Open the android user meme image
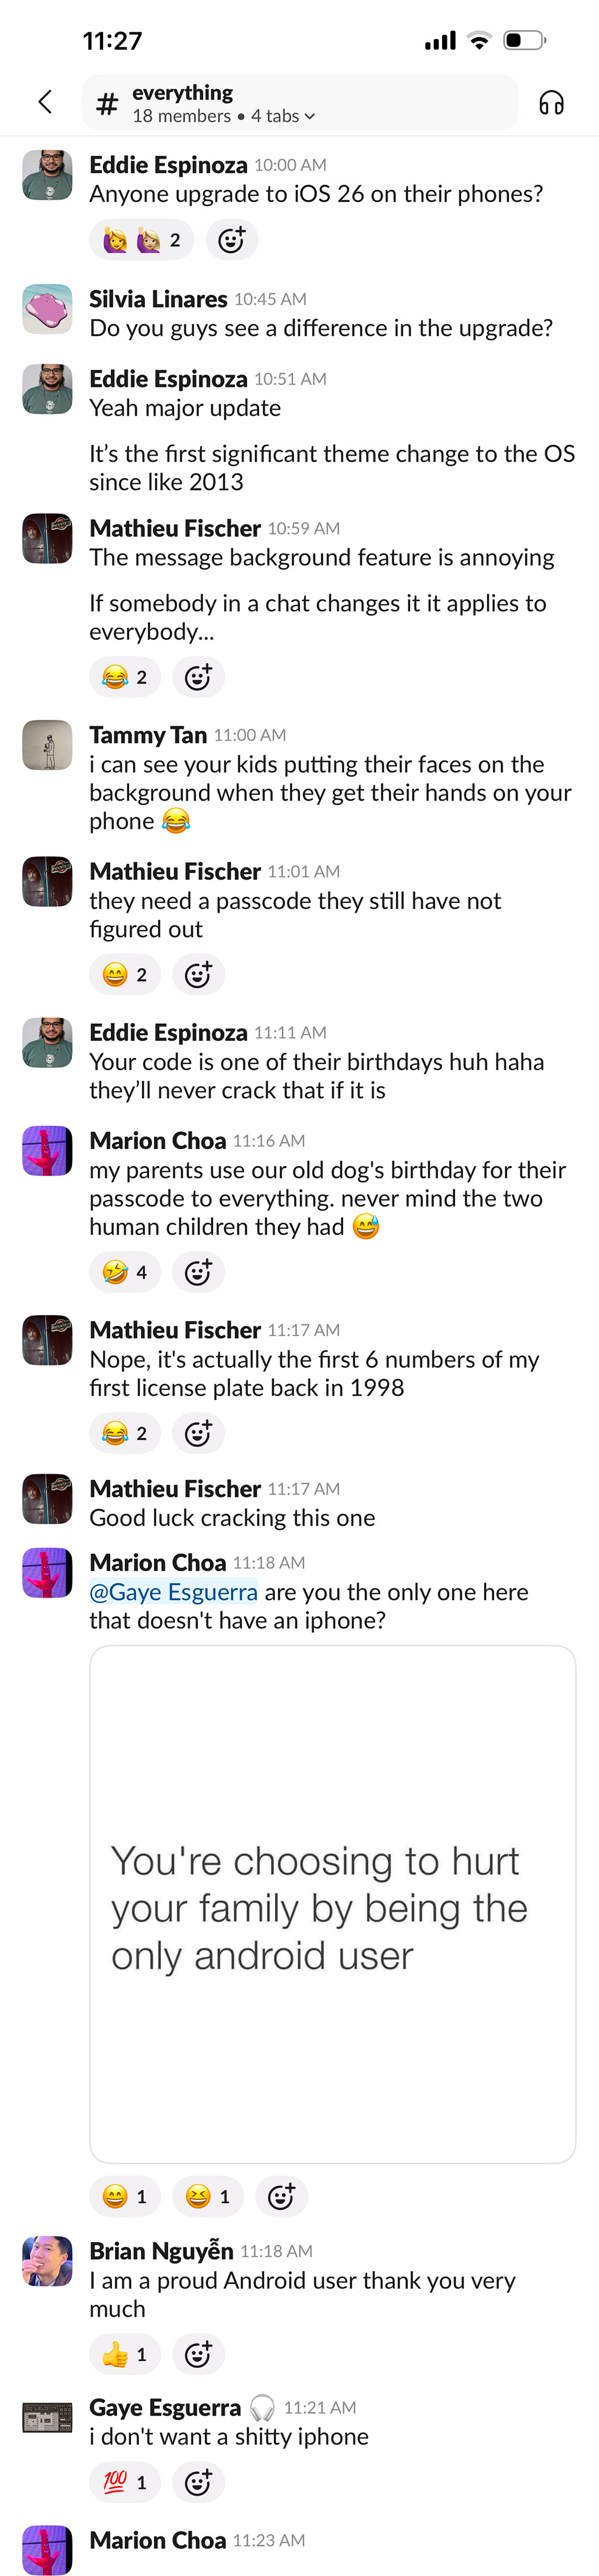 click(332, 1905)
